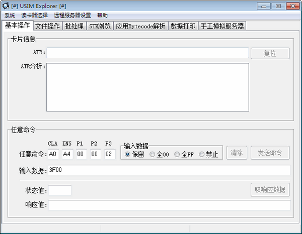The image size is (302, 234).
Task: Switch to the STK浏览 tab
Action: click(x=100, y=26)
